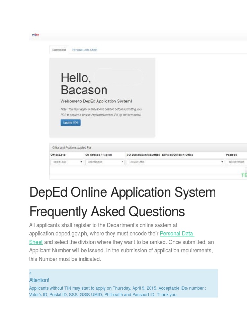Click the DepEd logo icon
The height and width of the screenshot is (330, 247).
(x=35, y=35)
